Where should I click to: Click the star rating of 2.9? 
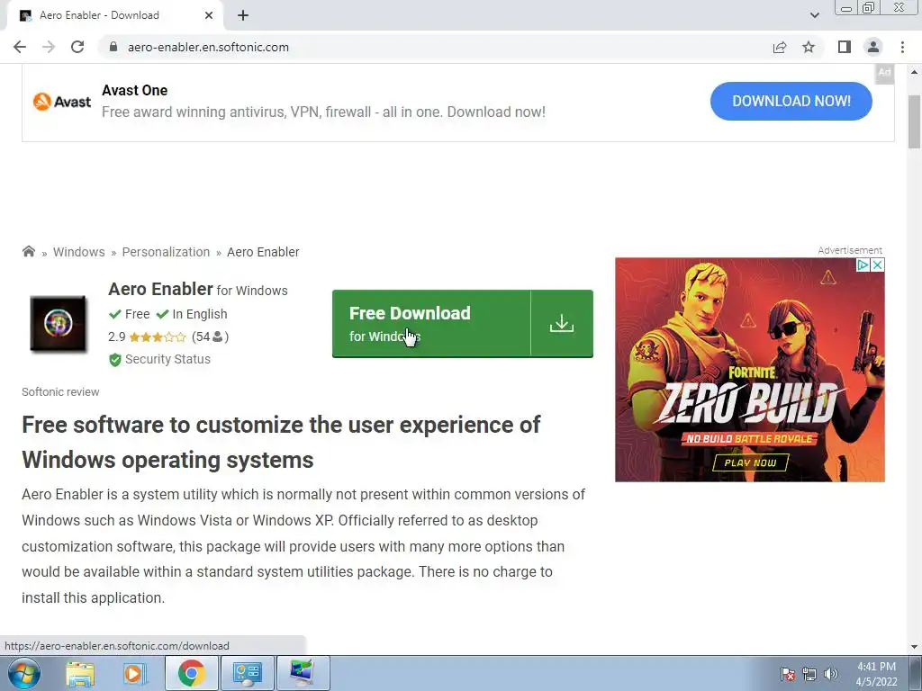pyautogui.click(x=157, y=337)
